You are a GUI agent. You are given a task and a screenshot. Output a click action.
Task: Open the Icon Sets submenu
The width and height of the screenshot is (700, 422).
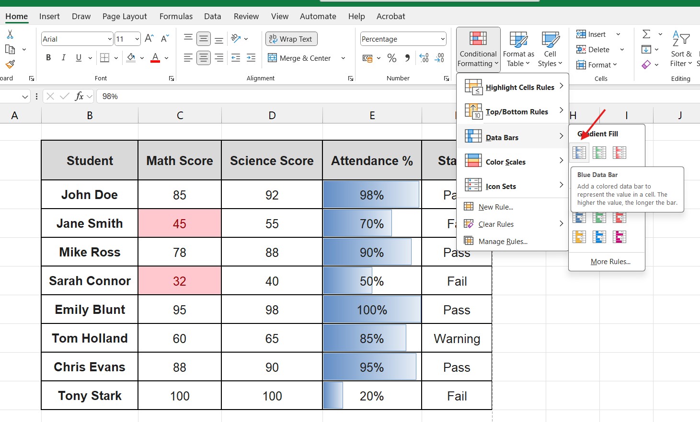[x=513, y=186]
